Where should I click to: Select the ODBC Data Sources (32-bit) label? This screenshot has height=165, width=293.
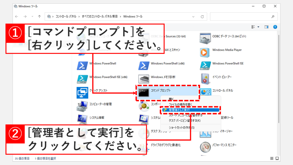tap(168, 36)
